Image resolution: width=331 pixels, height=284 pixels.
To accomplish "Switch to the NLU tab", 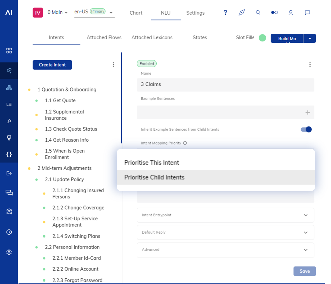I will (166, 13).
